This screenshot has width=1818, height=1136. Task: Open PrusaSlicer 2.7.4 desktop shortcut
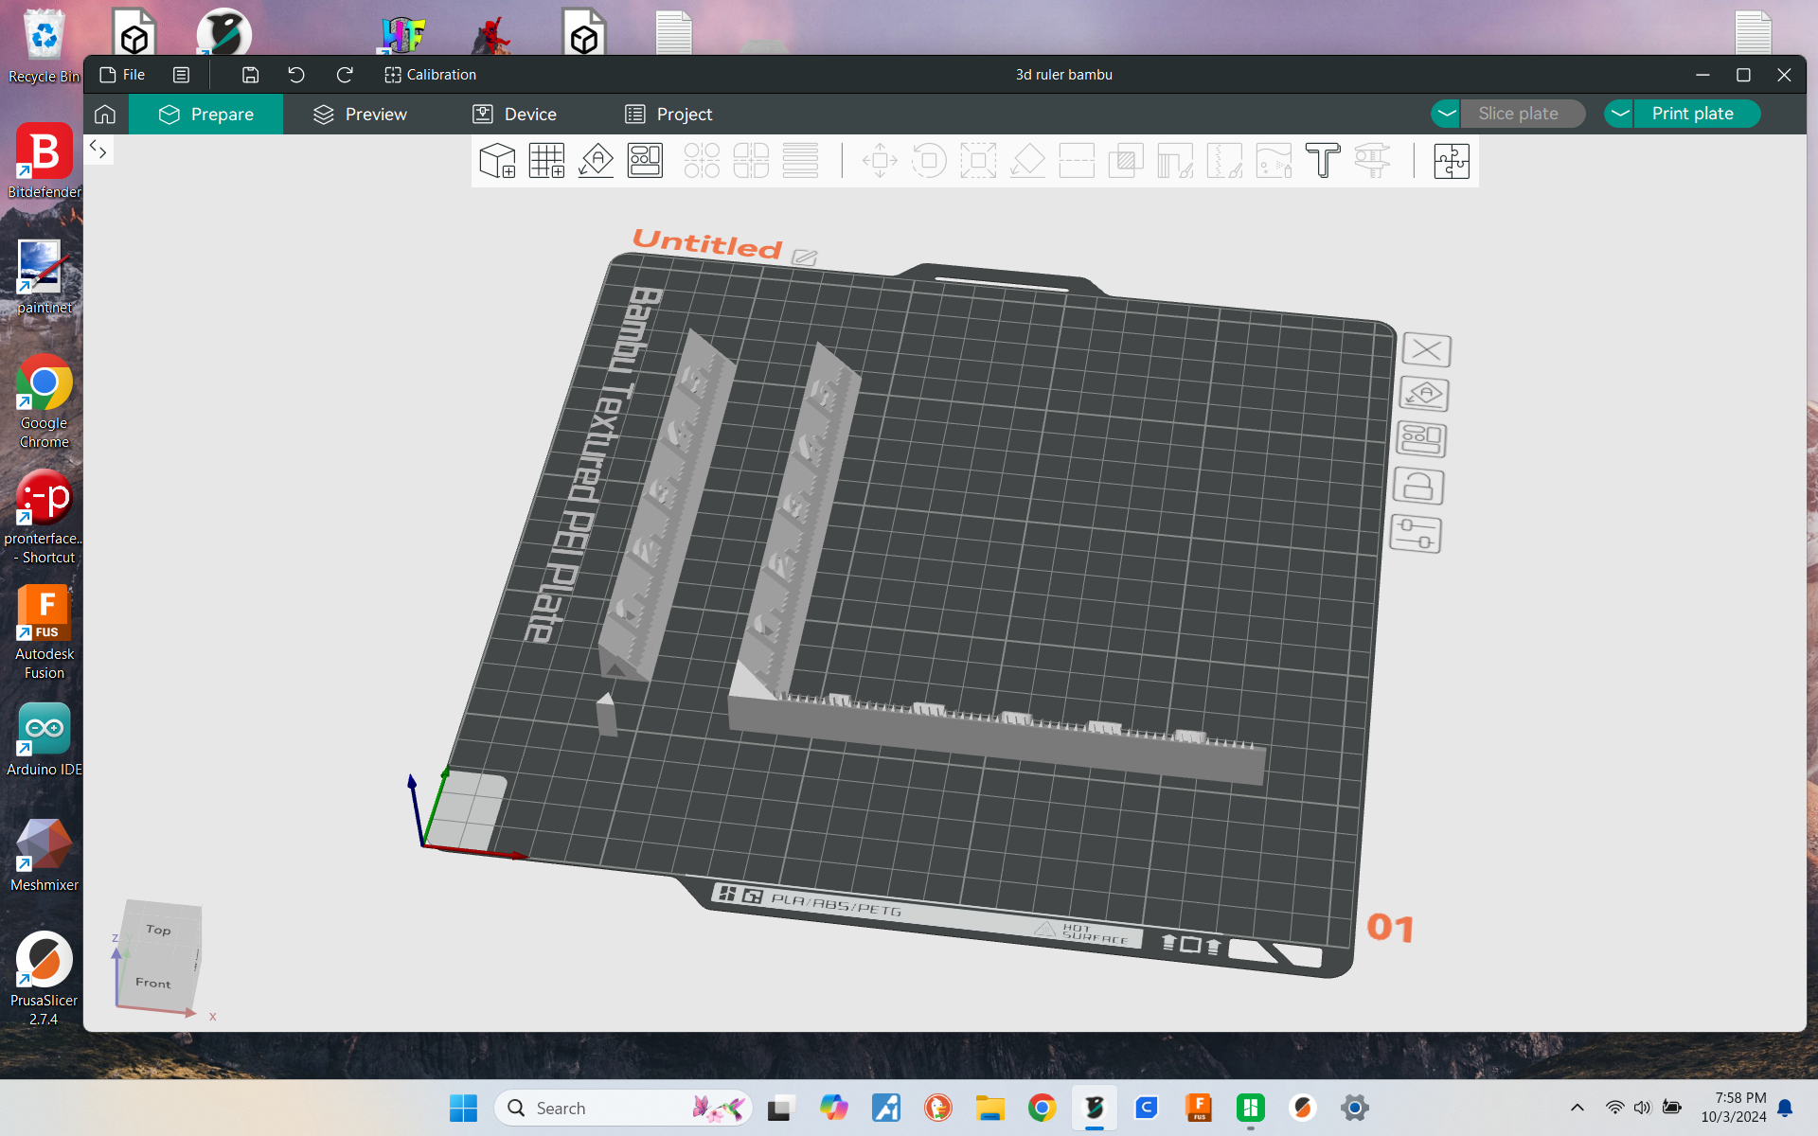click(x=44, y=979)
